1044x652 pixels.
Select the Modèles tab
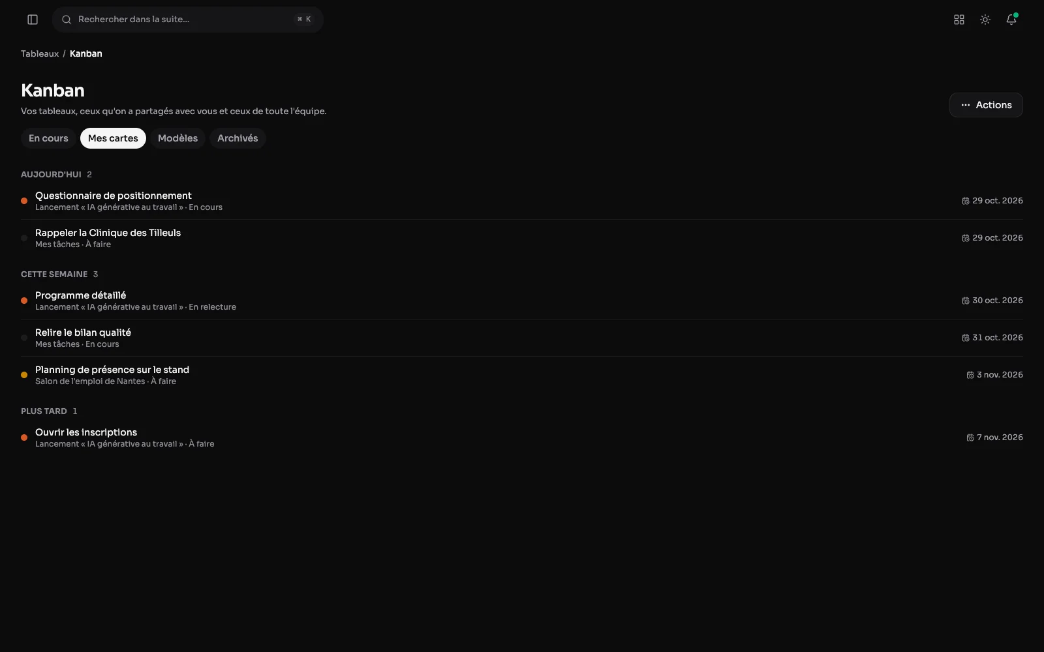177,138
